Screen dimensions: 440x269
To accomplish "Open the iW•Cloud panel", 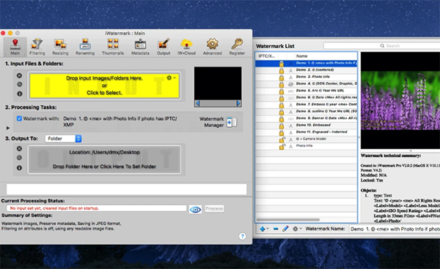I will pyautogui.click(x=186, y=47).
